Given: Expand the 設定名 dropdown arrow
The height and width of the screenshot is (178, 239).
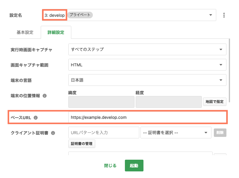Looking at the screenshot, I should tap(211, 15).
